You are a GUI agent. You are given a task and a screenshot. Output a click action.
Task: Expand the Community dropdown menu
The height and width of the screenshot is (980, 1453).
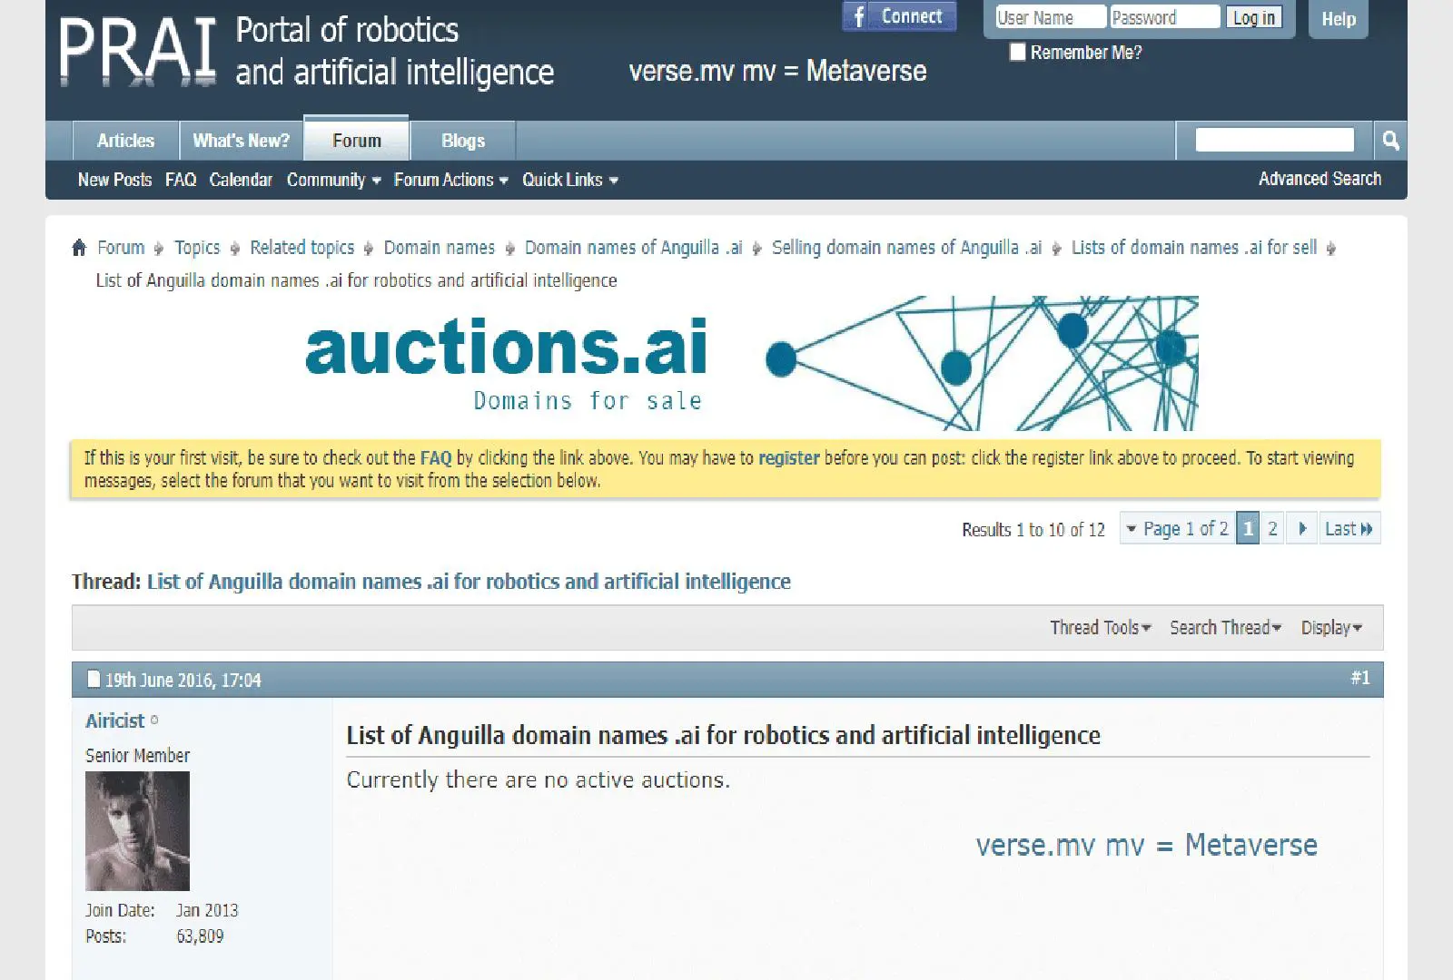click(333, 181)
